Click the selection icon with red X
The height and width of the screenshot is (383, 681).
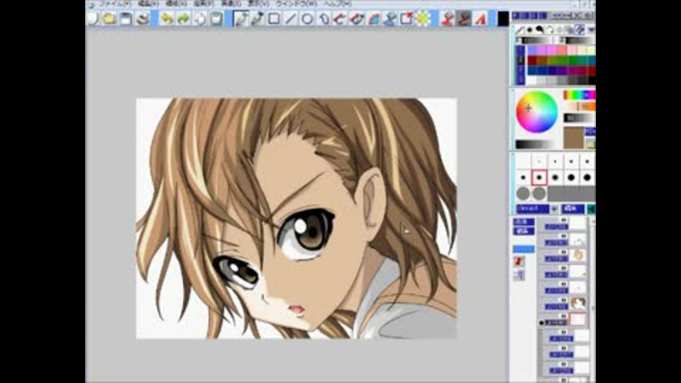point(406,18)
